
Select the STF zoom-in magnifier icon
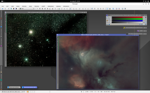[x=109, y=19]
